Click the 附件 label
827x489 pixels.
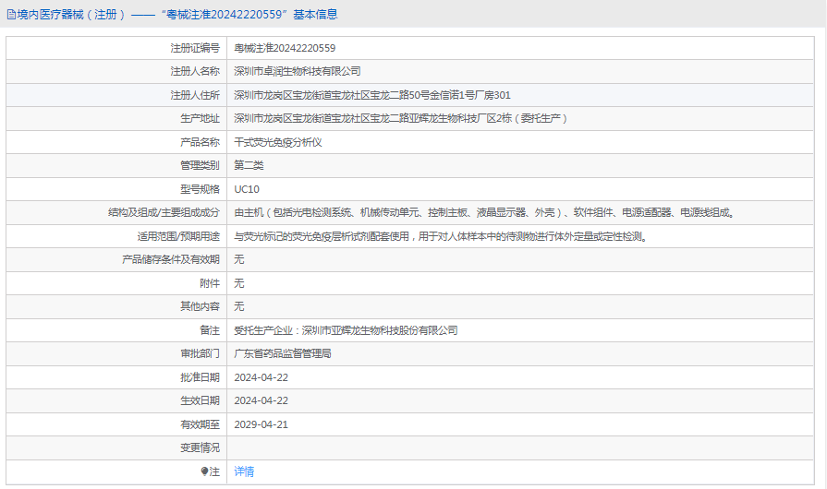(x=210, y=283)
